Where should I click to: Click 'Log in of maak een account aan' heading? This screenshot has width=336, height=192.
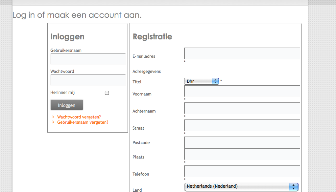[x=77, y=15]
